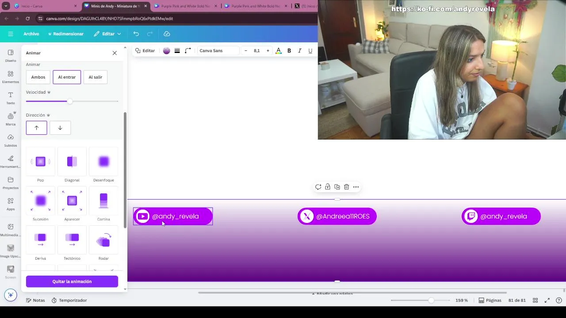566x318 pixels.
Task: Close the Animar panel
Action: pyautogui.click(x=115, y=53)
